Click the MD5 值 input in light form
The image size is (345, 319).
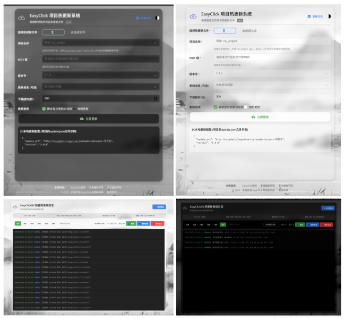(x=272, y=57)
